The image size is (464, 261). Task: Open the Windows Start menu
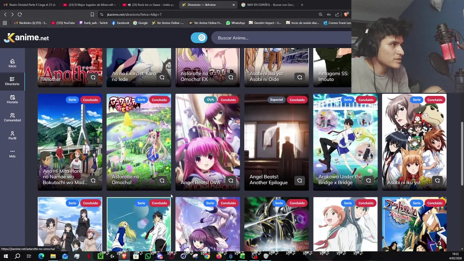5,256
